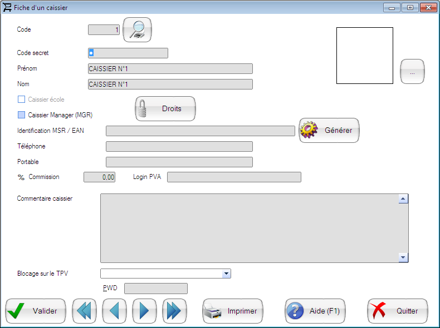Image resolution: width=440 pixels, height=328 pixels.
Task: Focus the Téléphone input field
Action: (x=179, y=146)
